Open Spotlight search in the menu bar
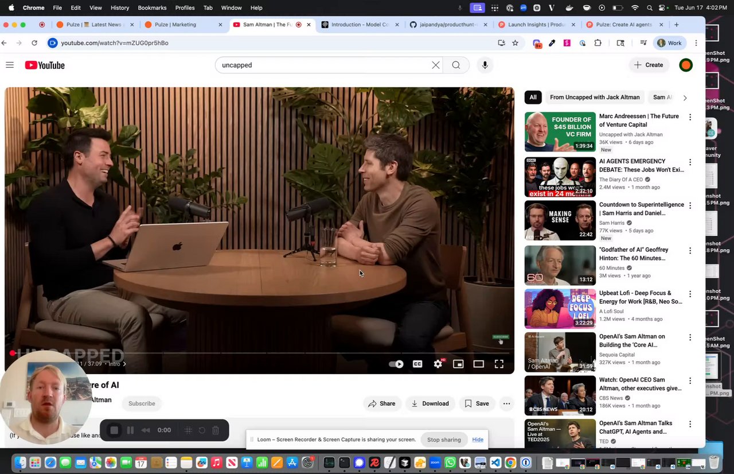This screenshot has height=474, width=734. point(649,8)
